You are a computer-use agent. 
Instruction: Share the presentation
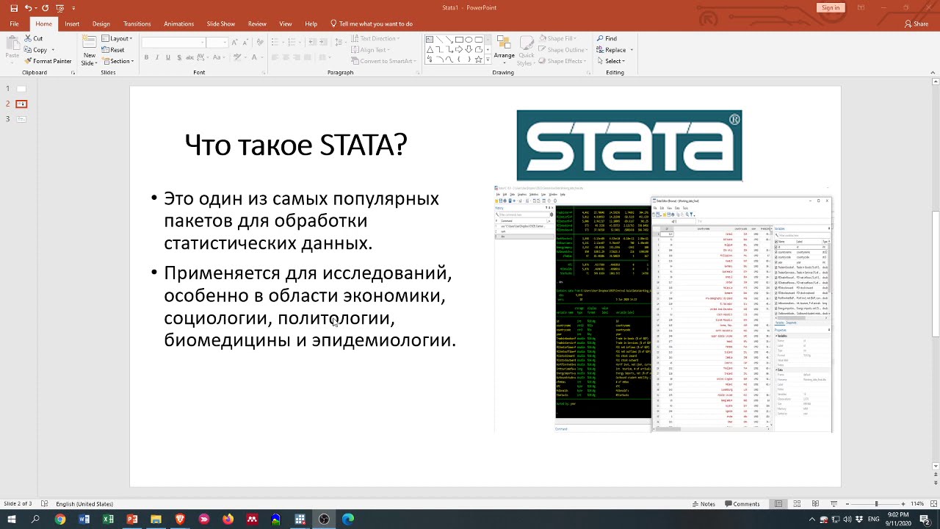tap(916, 24)
